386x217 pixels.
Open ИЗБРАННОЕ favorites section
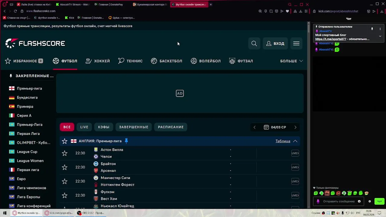(x=24, y=61)
